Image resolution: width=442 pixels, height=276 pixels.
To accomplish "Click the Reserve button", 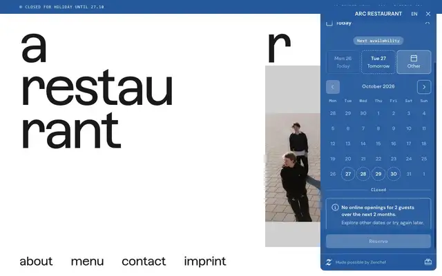I will [378, 241].
